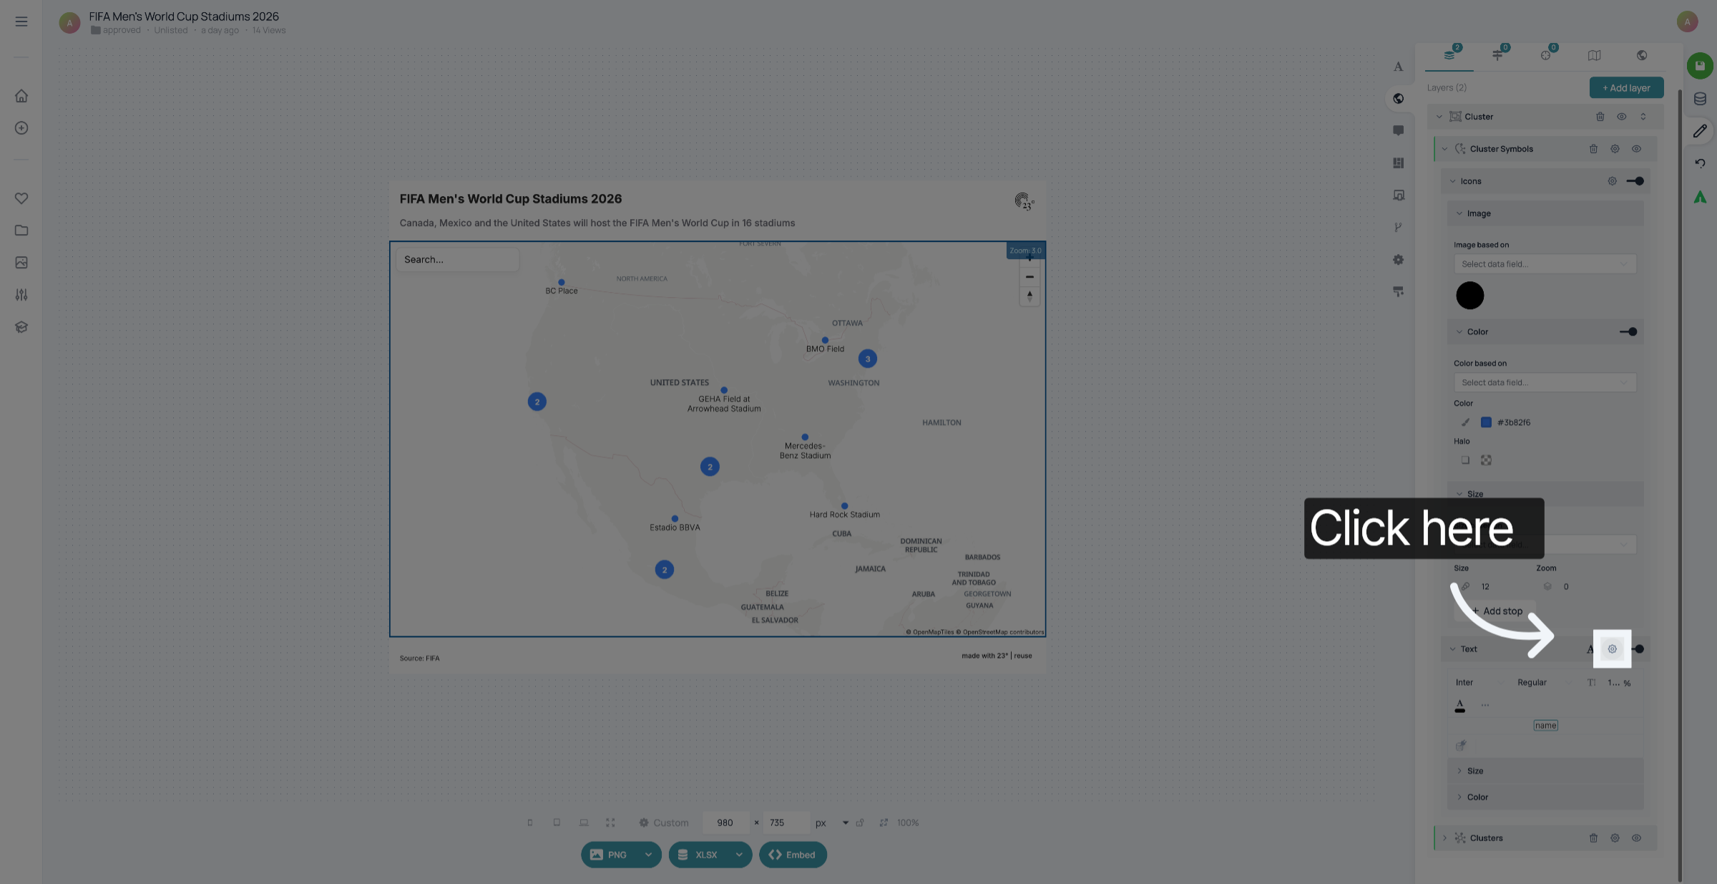
Task: Open the hamburger menu at top left
Action: pos(21,21)
